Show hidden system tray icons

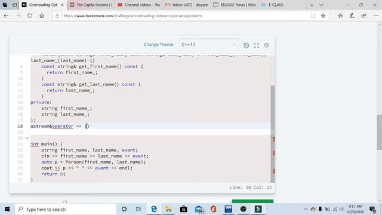point(306,209)
